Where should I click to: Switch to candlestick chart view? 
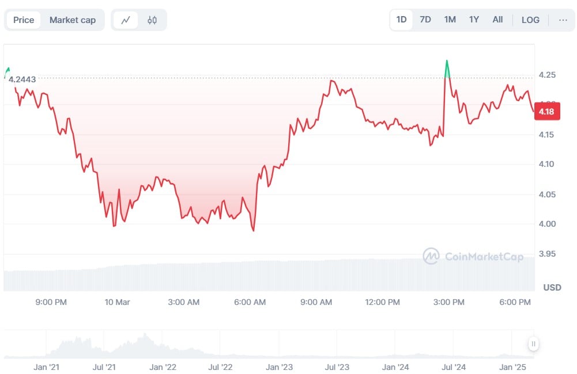point(152,20)
